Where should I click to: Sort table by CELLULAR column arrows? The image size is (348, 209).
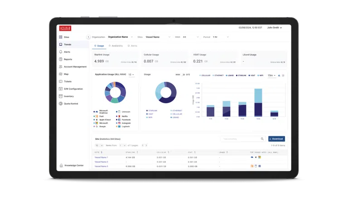(x=169, y=152)
